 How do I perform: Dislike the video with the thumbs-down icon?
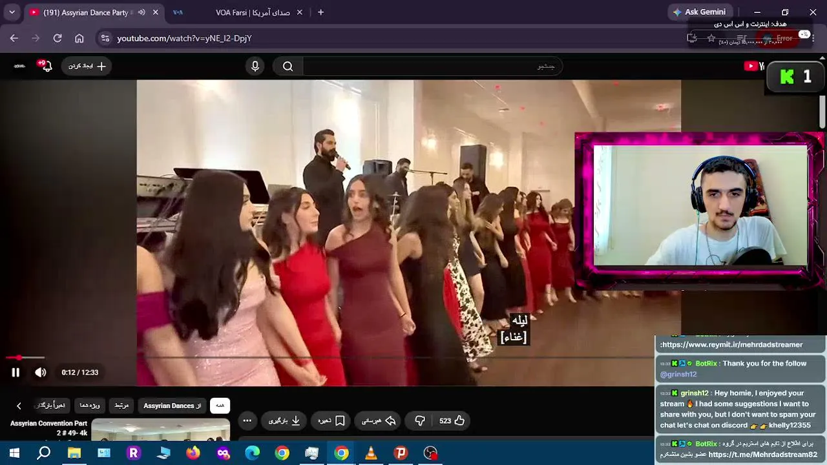pyautogui.click(x=420, y=421)
